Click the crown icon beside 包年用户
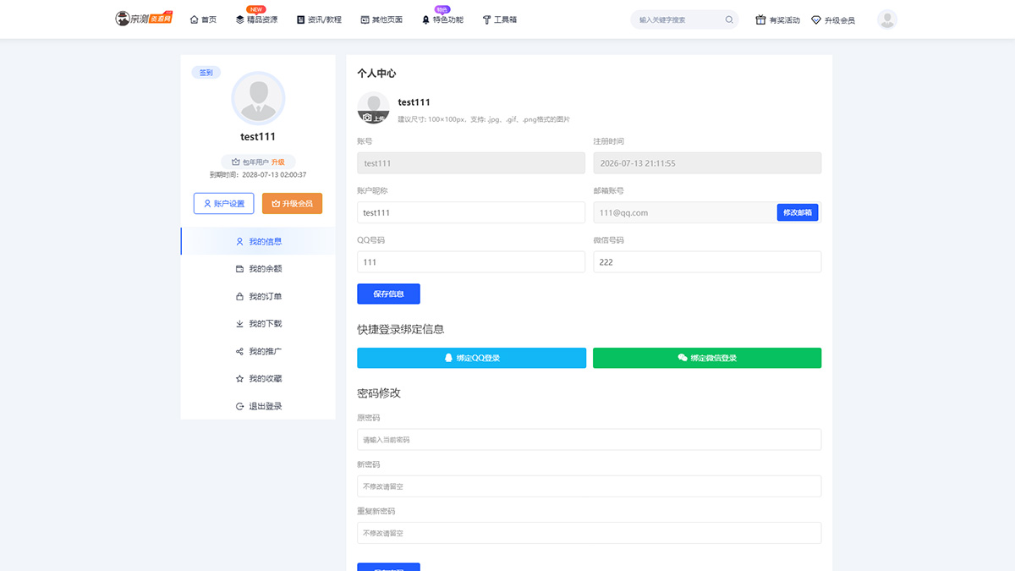The width and height of the screenshot is (1015, 571). [236, 162]
